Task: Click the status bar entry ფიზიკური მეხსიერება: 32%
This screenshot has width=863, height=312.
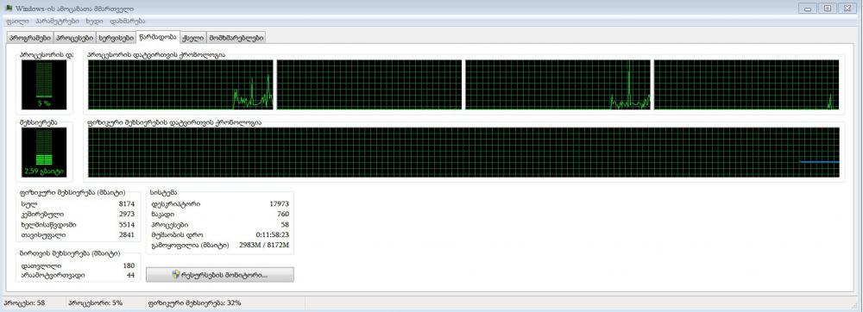Action: [x=194, y=303]
